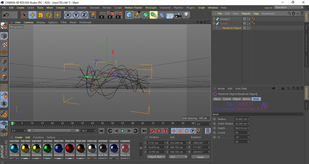Toggle Y axis lock
Image resolution: width=309 pixels, height=164 pixels.
(76, 15)
